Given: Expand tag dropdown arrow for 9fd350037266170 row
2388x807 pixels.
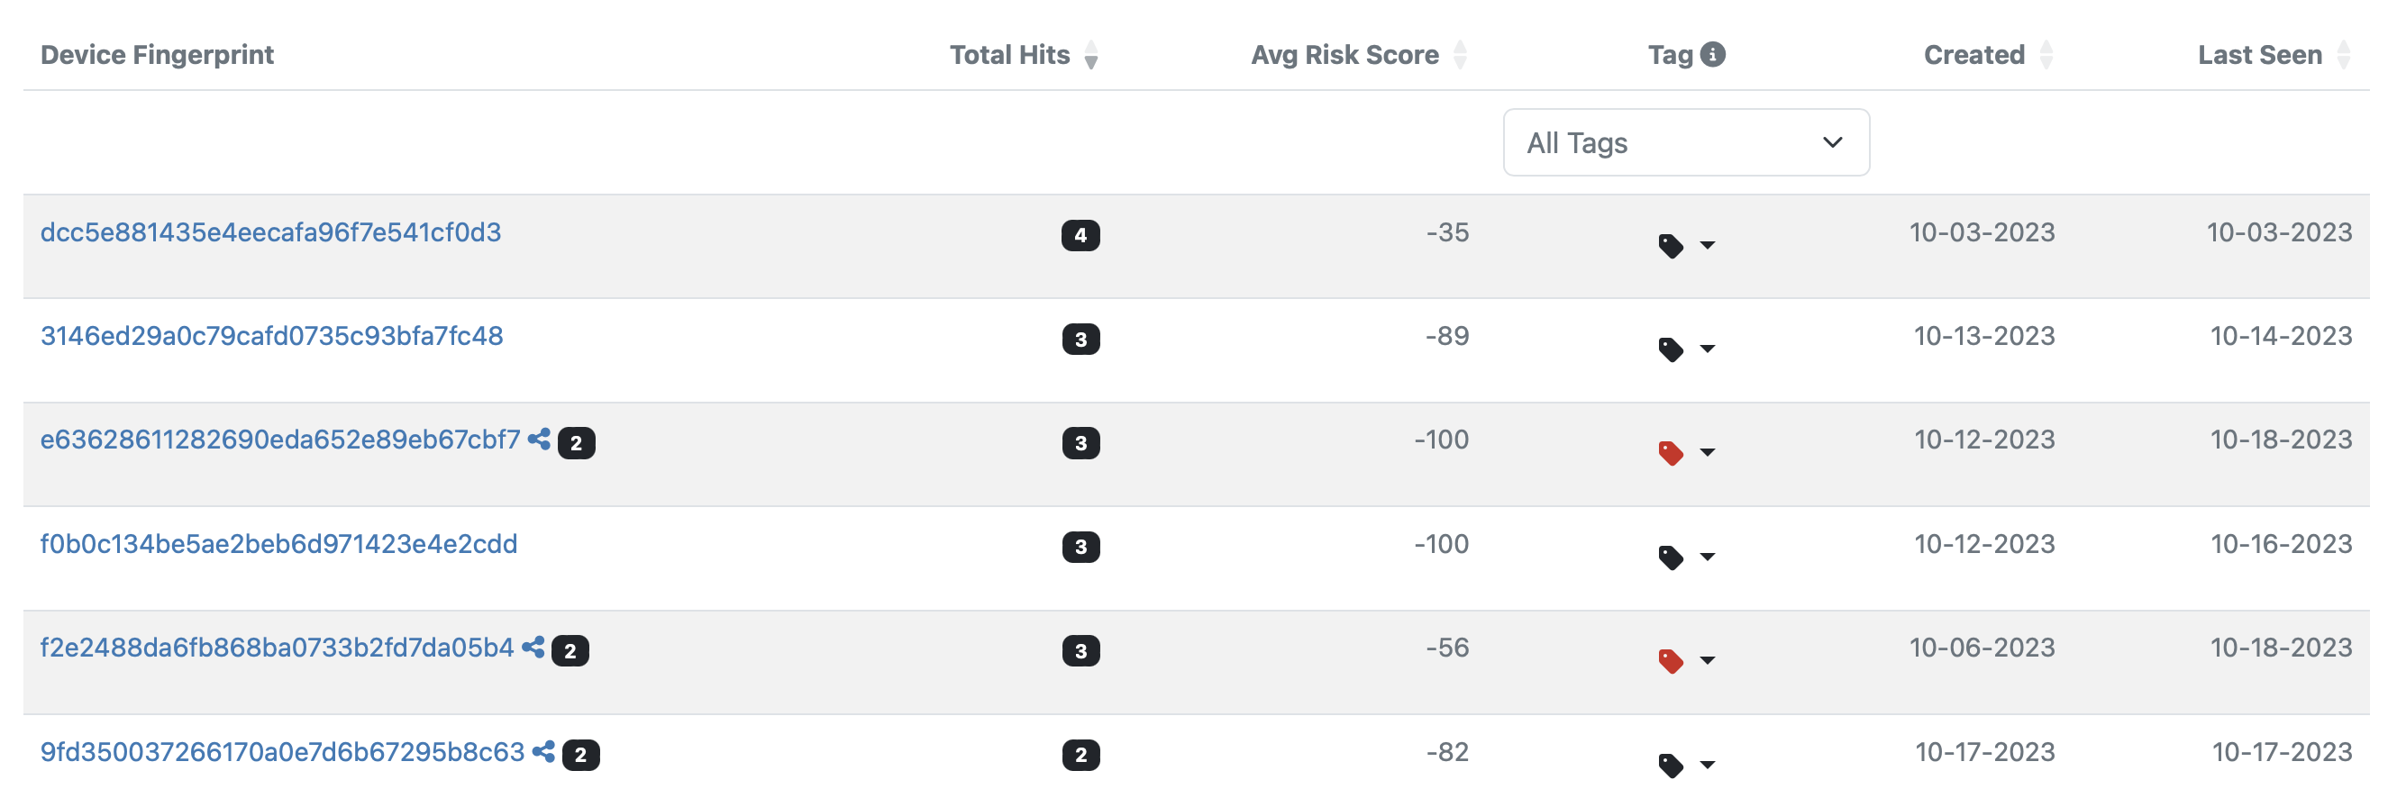Looking at the screenshot, I should click(x=1707, y=765).
